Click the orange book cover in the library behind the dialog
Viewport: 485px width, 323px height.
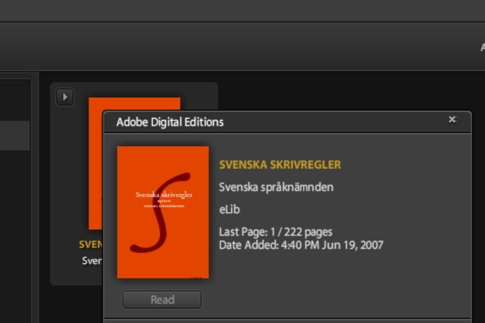pyautogui.click(x=96, y=163)
